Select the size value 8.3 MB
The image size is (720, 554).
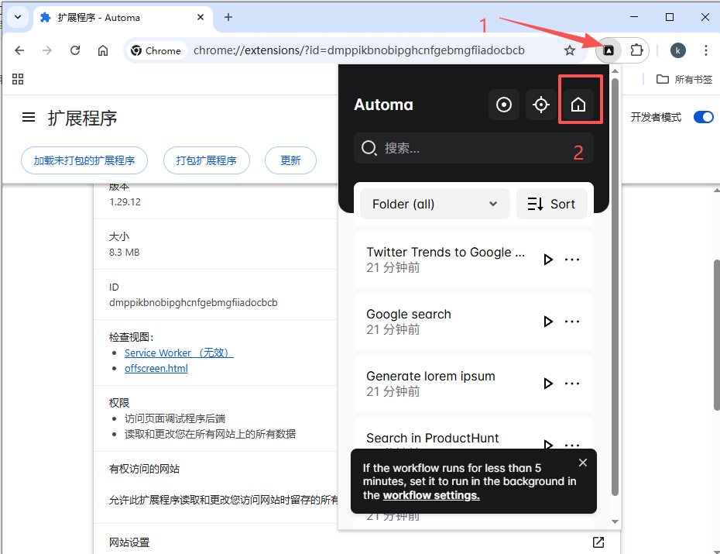point(125,252)
